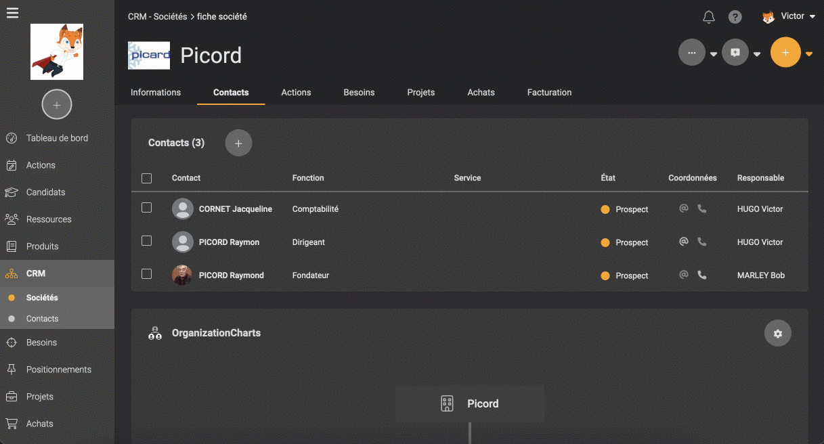Viewport: 824px width, 444px height.
Task: Open the hamburger menu
Action: click(12, 12)
